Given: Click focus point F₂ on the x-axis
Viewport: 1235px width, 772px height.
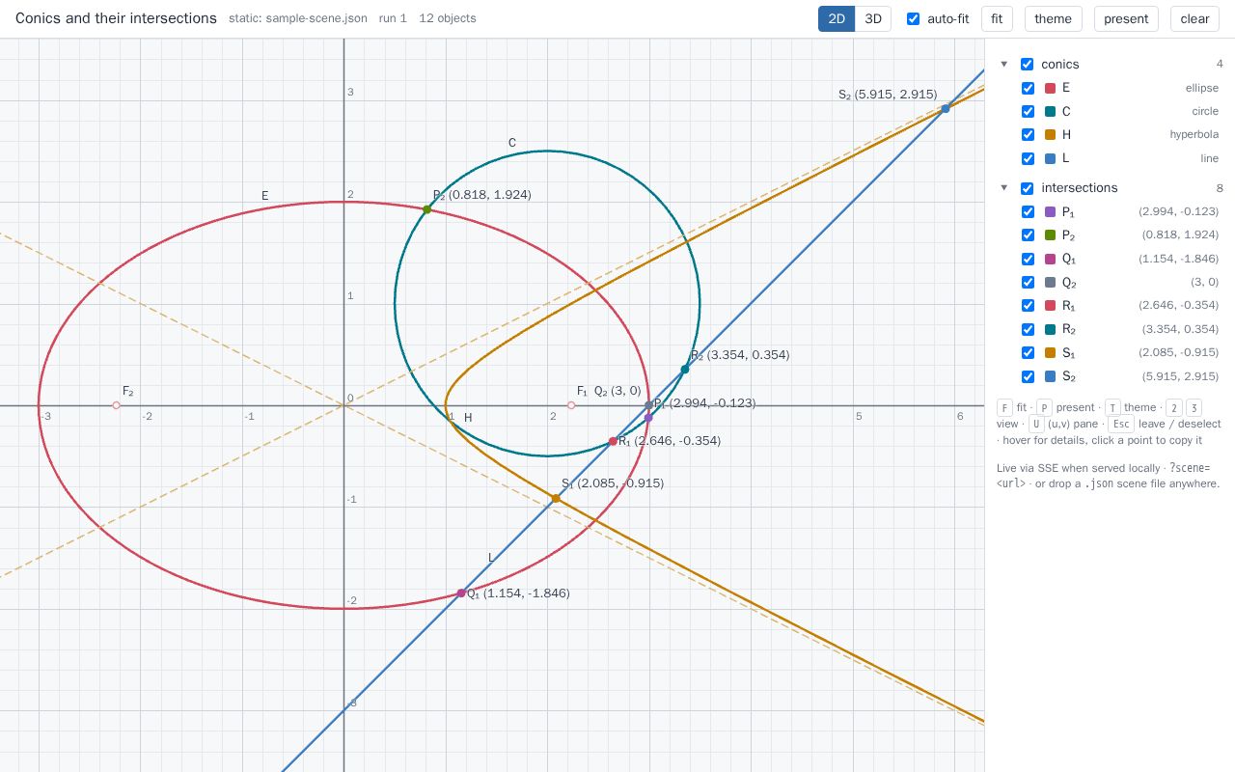Looking at the screenshot, I should [x=117, y=405].
